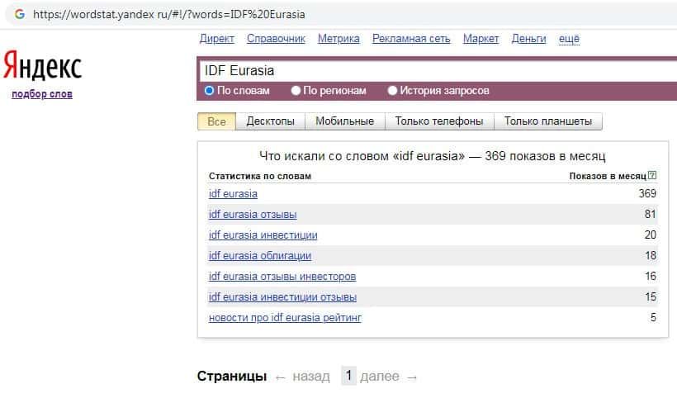Switch to the Мобильные tab
Image resolution: width=677 pixels, height=403 pixels.
click(345, 121)
